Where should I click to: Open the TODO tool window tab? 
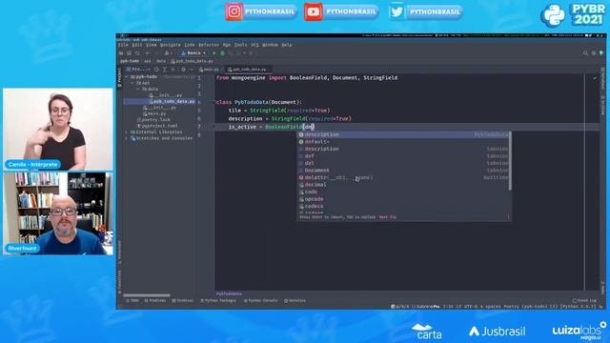coord(132,301)
